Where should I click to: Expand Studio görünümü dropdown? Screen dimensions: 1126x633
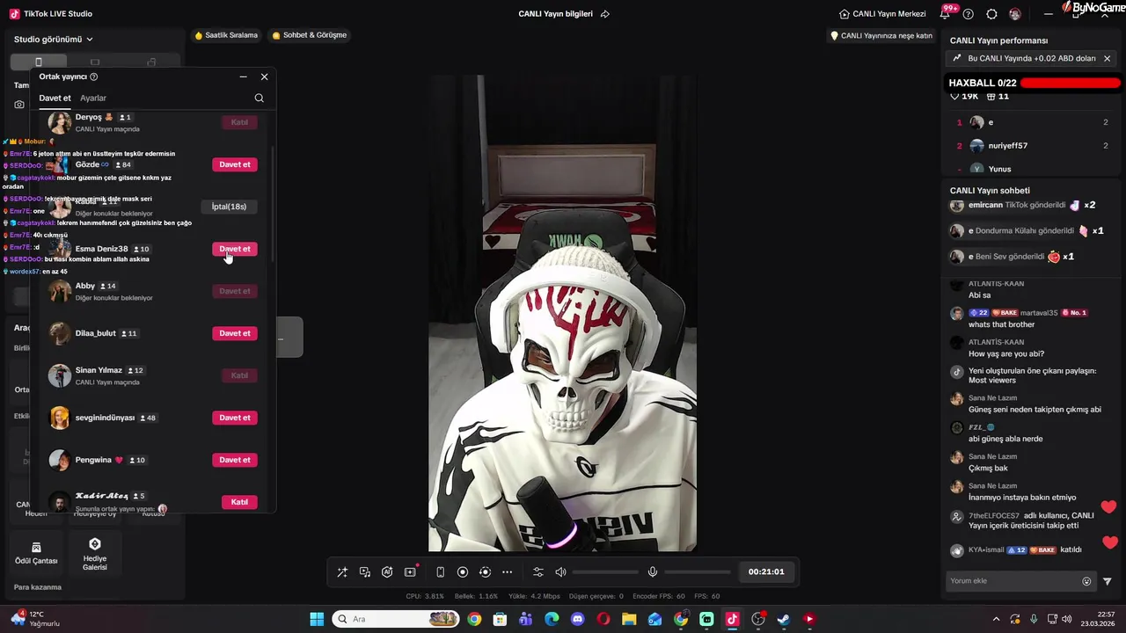54,40
